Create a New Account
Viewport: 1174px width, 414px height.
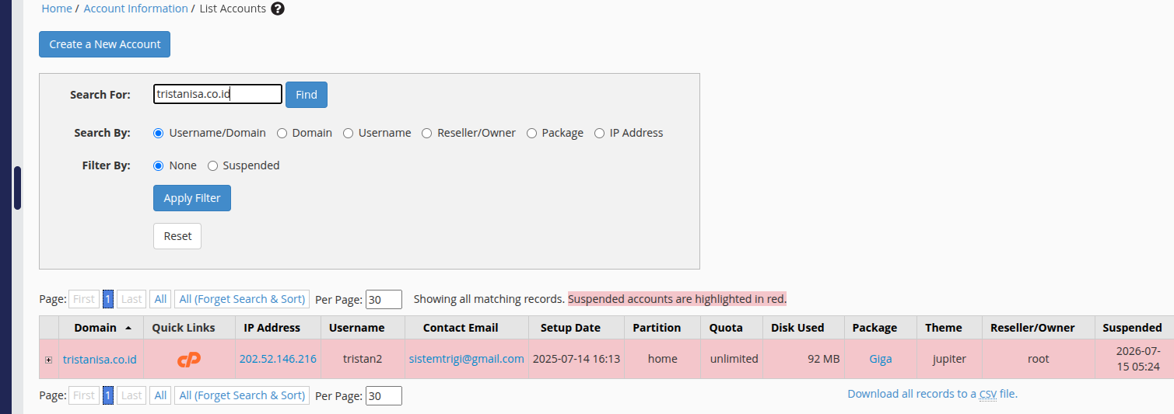click(x=105, y=44)
